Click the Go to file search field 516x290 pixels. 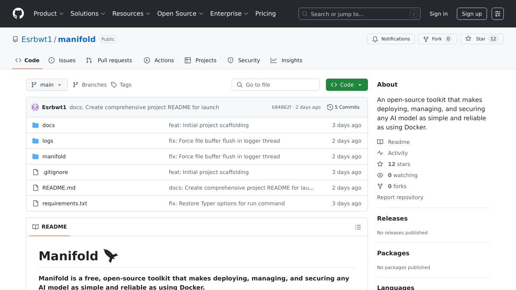click(276, 85)
